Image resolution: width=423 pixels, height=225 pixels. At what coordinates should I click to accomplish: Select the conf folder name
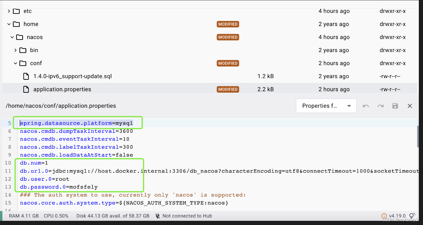pyautogui.click(x=36, y=63)
